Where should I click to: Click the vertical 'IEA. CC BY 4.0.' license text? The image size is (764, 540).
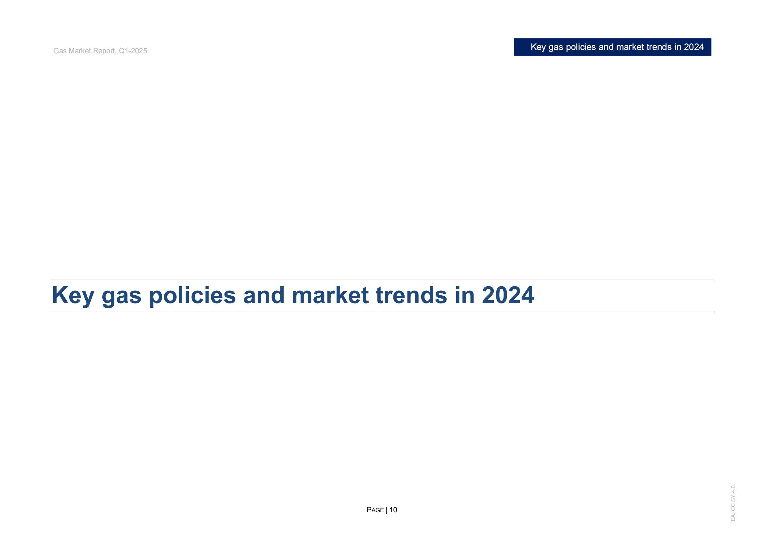pyautogui.click(x=733, y=503)
